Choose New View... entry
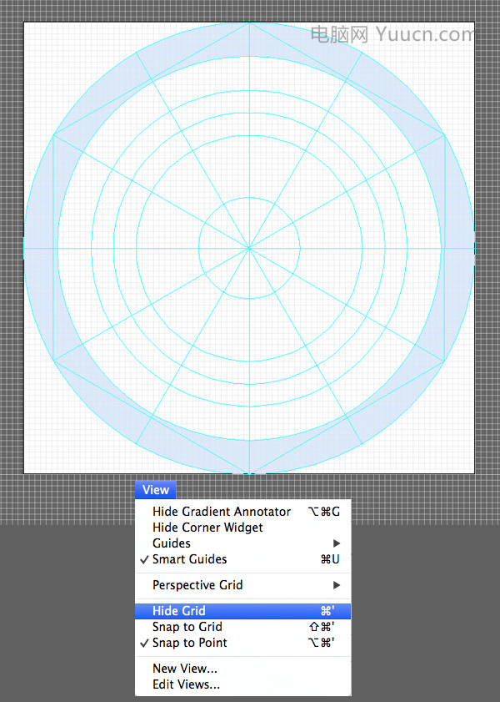Screen dimensions: 500x702 point(243,669)
